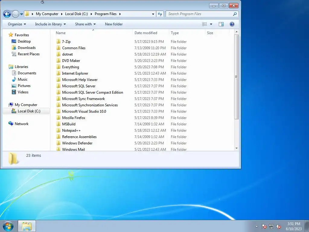Select Microsoft Visual Studio 10.0 folder name
Image resolution: width=309 pixels, height=232 pixels.
(84, 111)
